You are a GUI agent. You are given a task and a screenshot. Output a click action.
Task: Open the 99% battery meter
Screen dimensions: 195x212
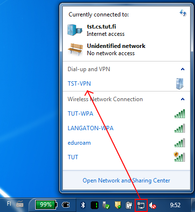click(46, 205)
